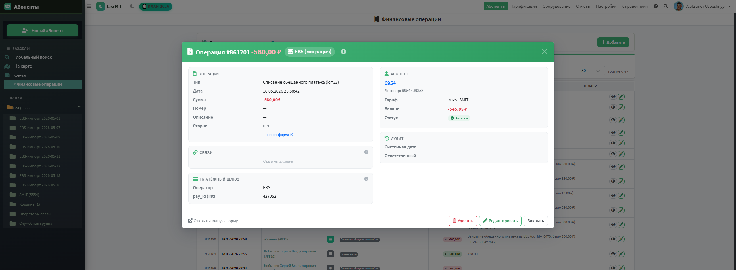Click the Добавить button
This screenshot has height=270, width=736.
pos(613,42)
